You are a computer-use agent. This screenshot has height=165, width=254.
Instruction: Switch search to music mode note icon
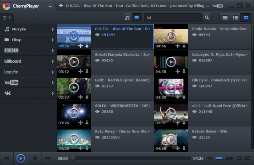tap(127, 17)
